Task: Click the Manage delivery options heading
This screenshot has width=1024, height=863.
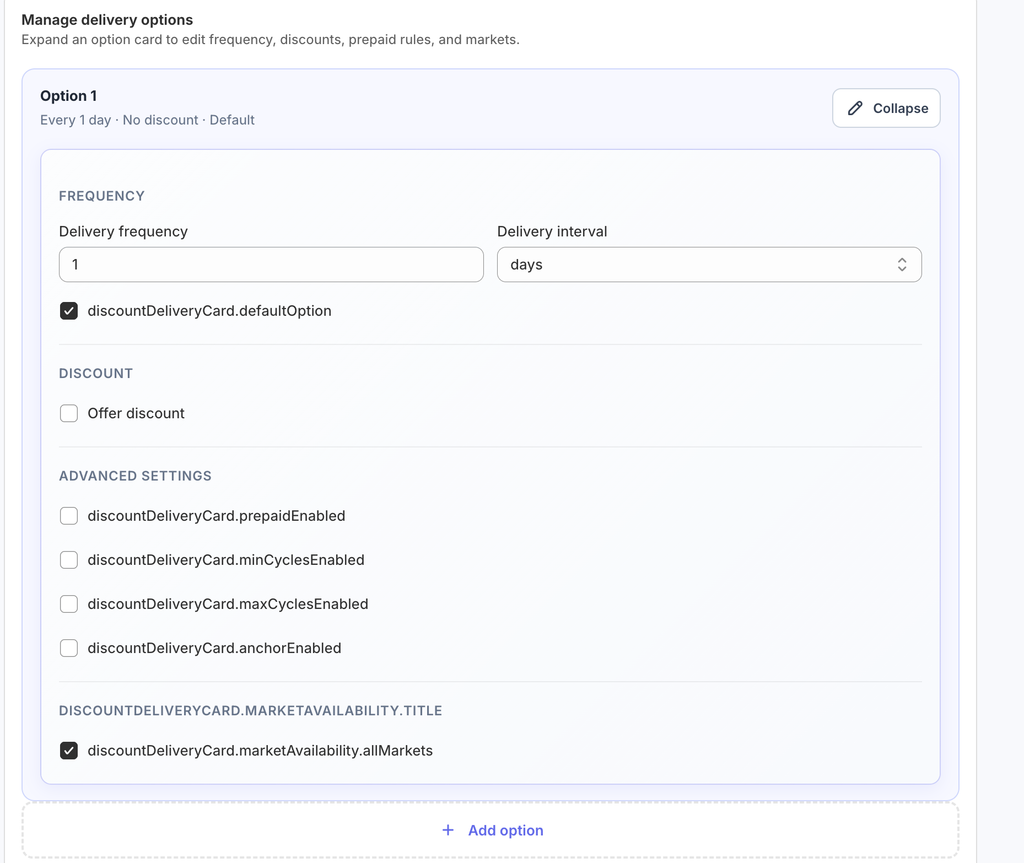Action: (107, 20)
